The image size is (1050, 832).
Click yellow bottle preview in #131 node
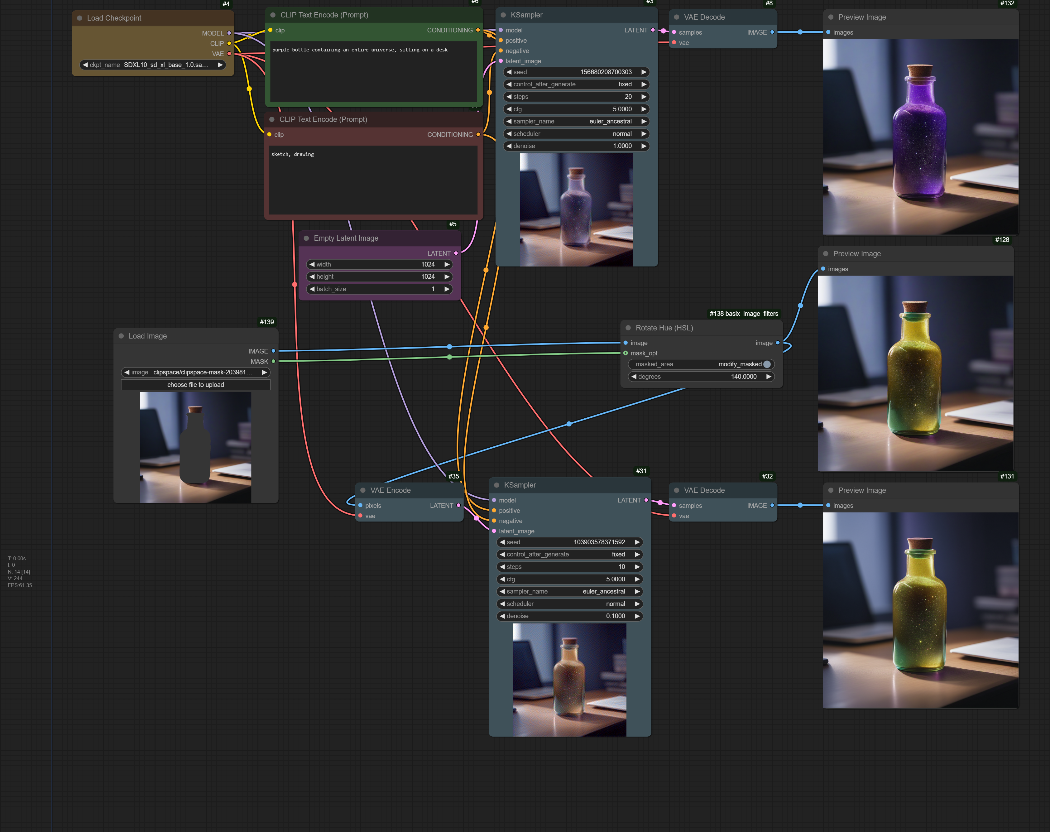(x=920, y=610)
